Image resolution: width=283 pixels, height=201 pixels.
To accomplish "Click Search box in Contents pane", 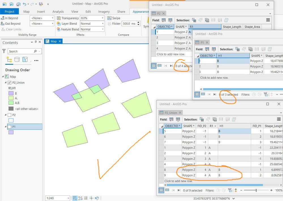I will [x=25, y=51].
